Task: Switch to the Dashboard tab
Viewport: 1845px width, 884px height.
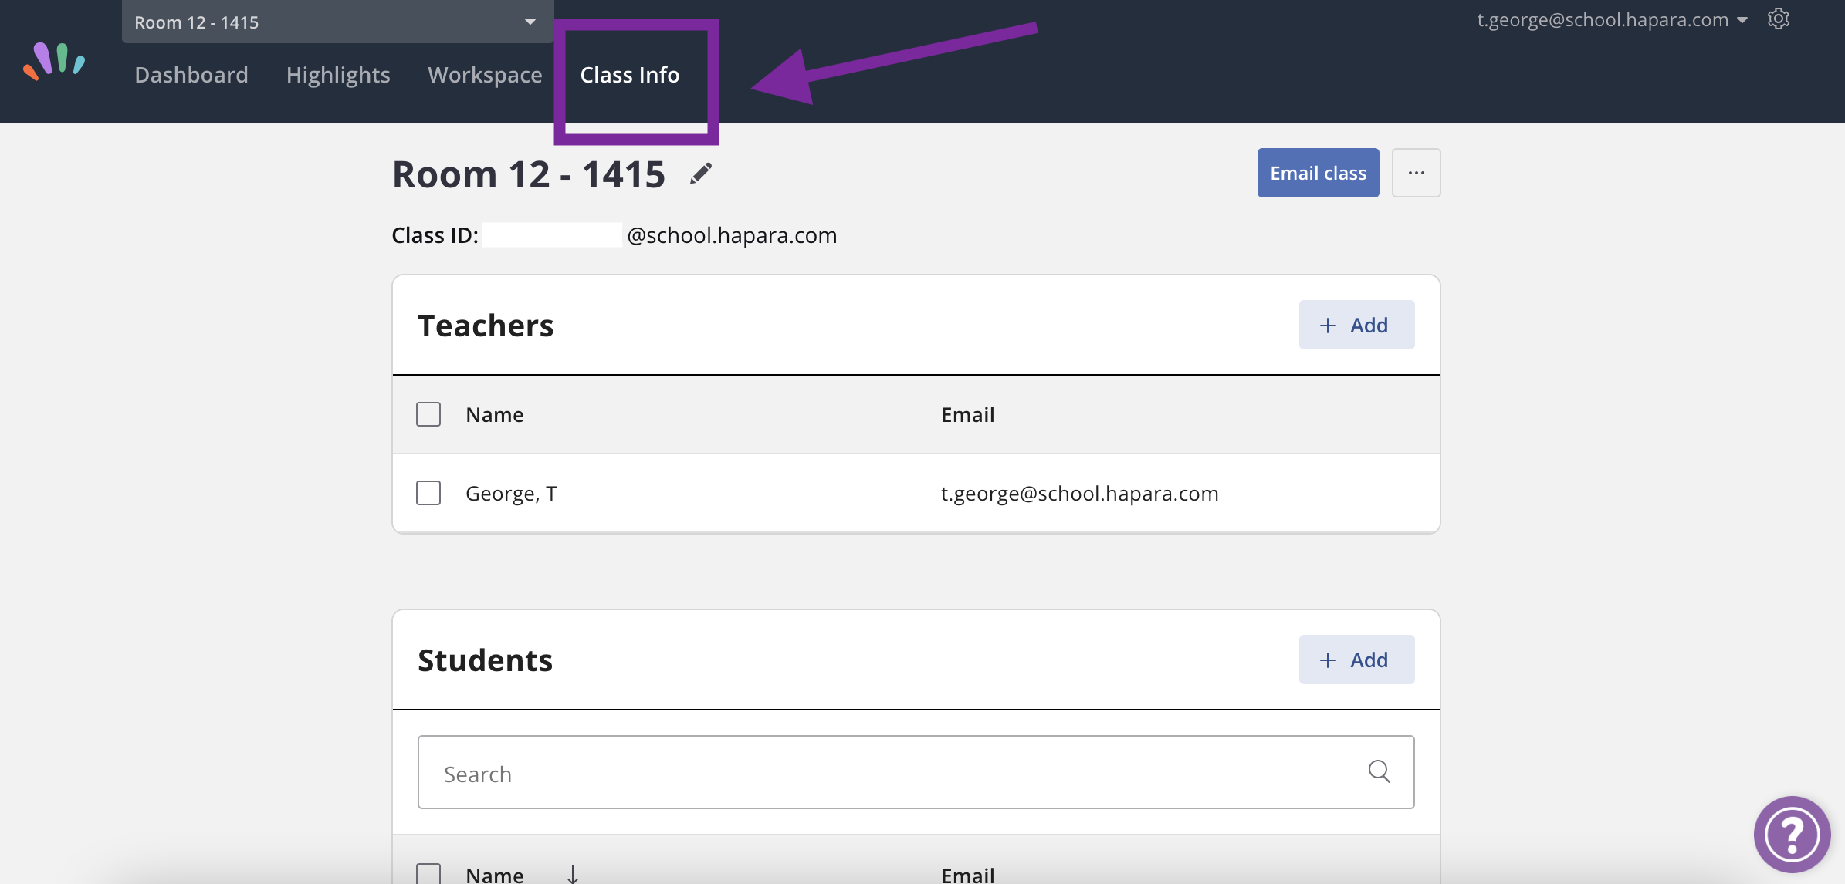Action: (191, 75)
